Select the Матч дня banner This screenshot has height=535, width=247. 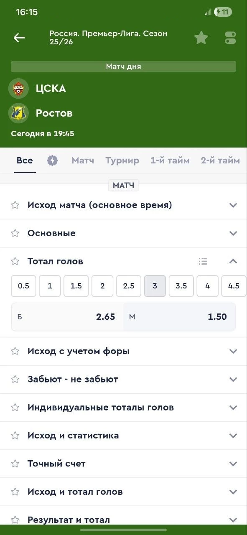(123, 66)
